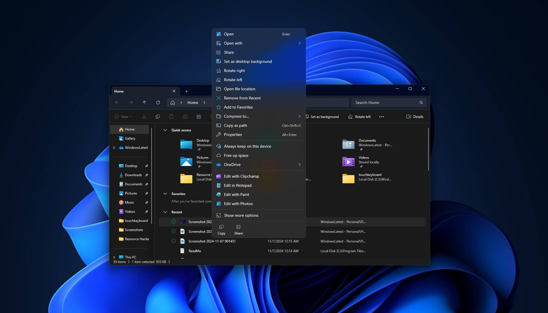Click Show more options
548x313 pixels.
[259, 215]
